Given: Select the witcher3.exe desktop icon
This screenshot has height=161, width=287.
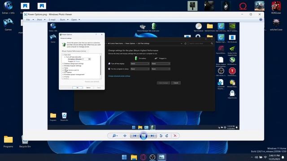Looking at the screenshot, I should [x=276, y=24].
